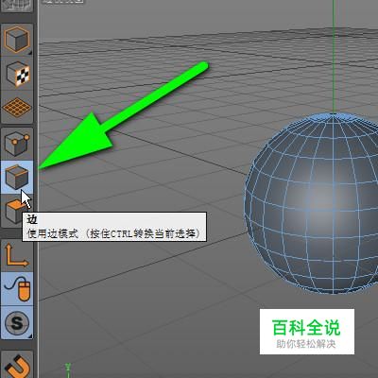Open Model mode flyout corner arrow

click(x=30, y=53)
